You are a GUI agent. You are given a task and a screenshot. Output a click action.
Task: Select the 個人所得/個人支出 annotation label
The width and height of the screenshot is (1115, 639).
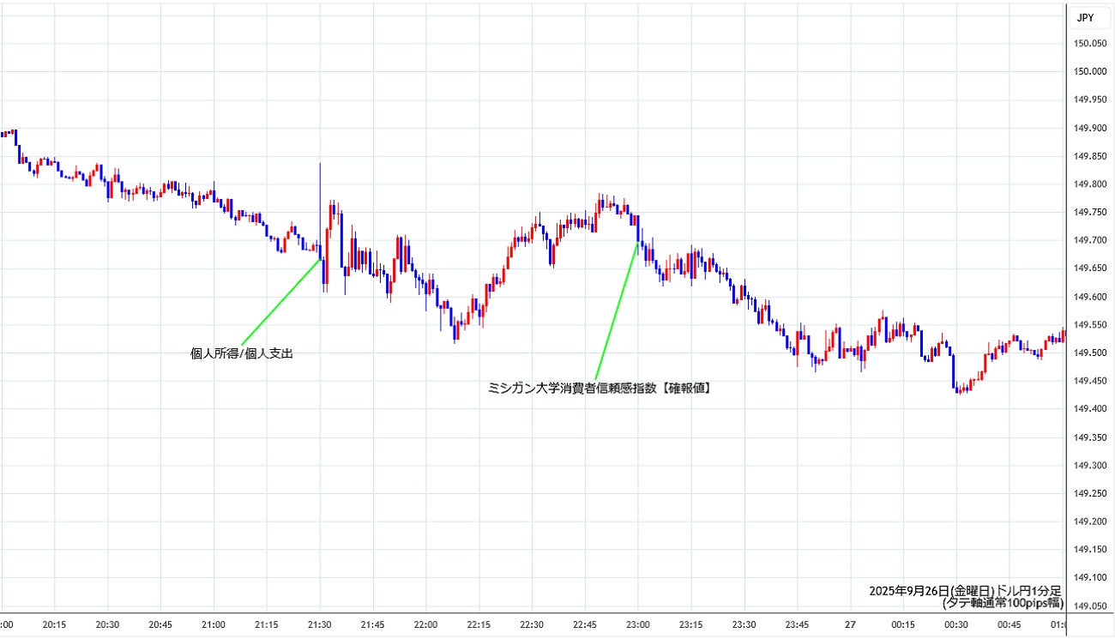(x=242, y=353)
